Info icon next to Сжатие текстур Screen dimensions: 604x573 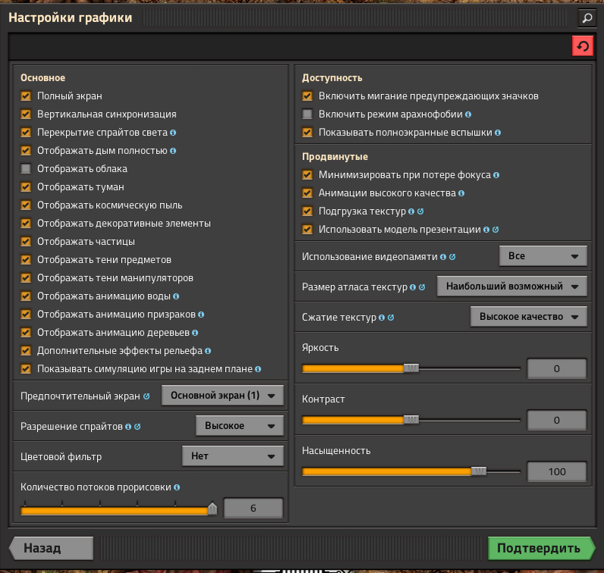coord(382,318)
